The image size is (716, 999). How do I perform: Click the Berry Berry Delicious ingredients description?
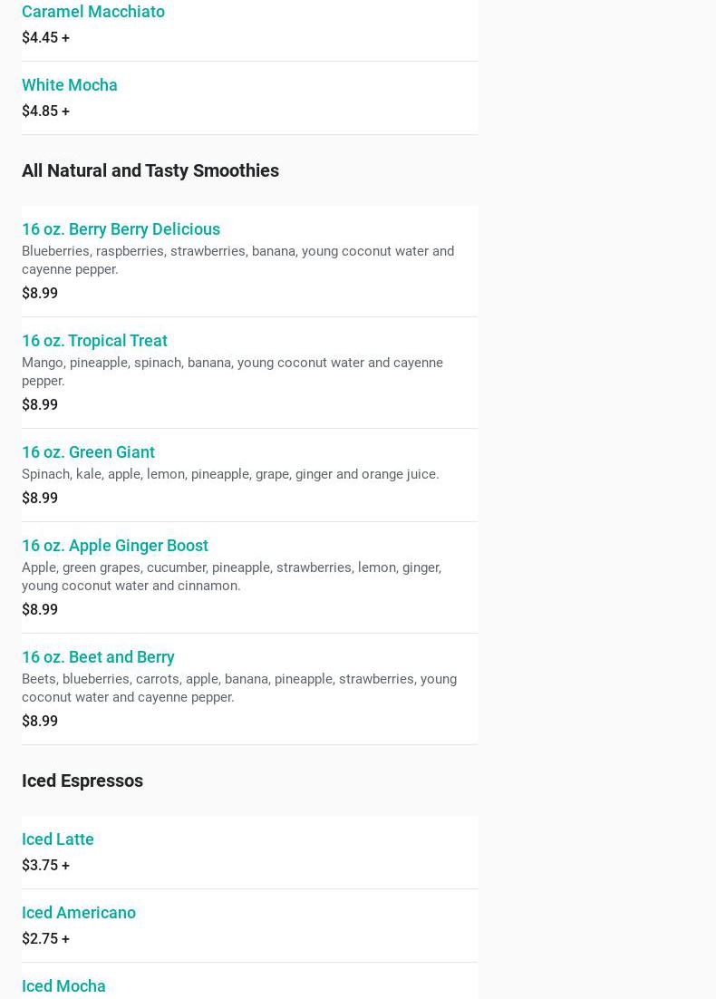(x=237, y=260)
